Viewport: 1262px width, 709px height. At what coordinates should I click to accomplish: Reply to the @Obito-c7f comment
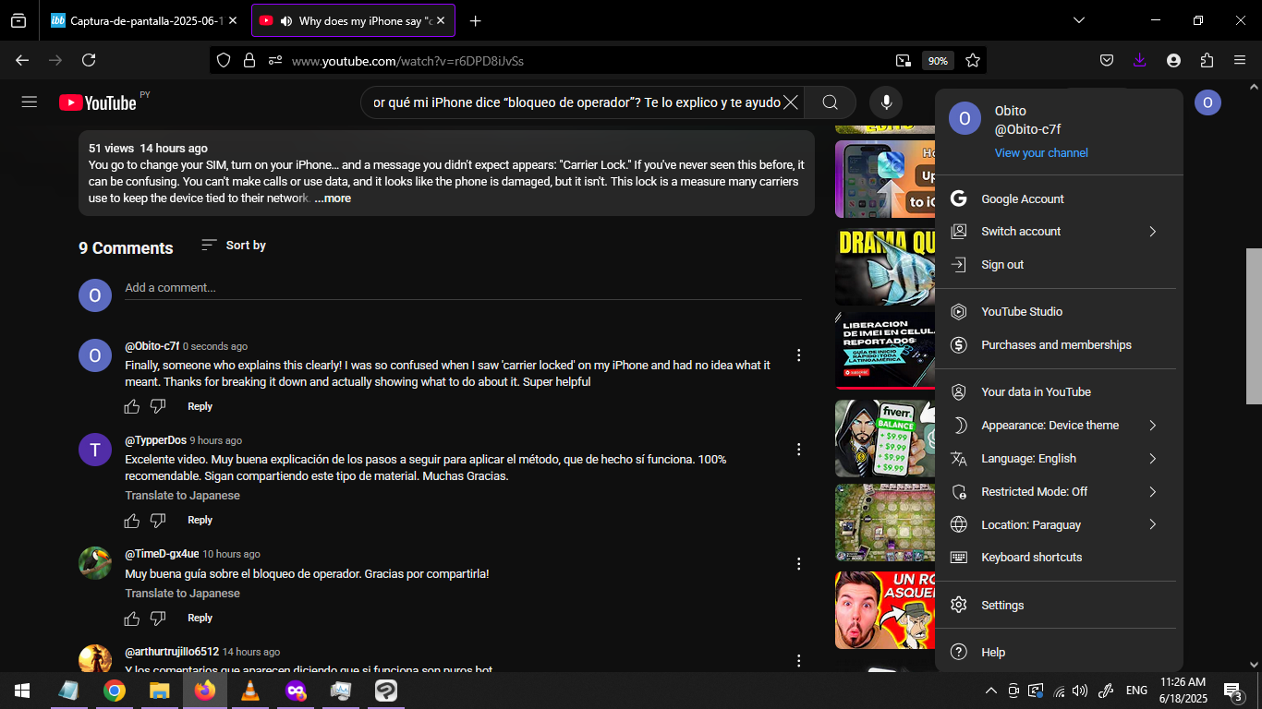tap(200, 406)
